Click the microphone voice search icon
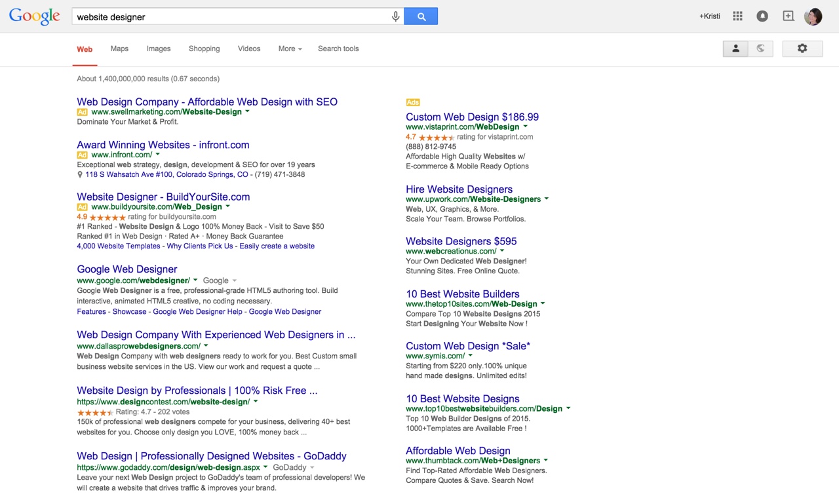The width and height of the screenshot is (839, 498). 395,16
